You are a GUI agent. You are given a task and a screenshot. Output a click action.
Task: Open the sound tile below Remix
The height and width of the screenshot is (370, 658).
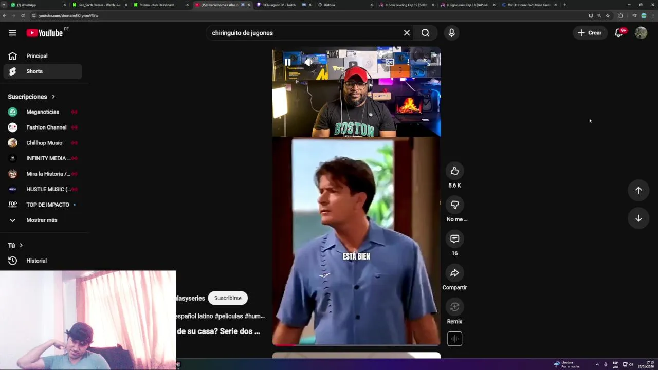coord(454,339)
